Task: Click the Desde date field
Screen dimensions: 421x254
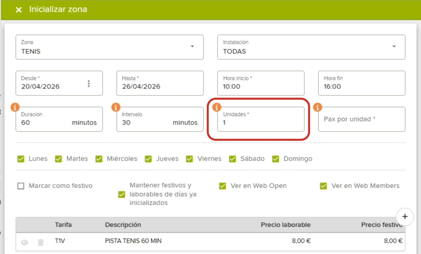Action: (x=59, y=83)
